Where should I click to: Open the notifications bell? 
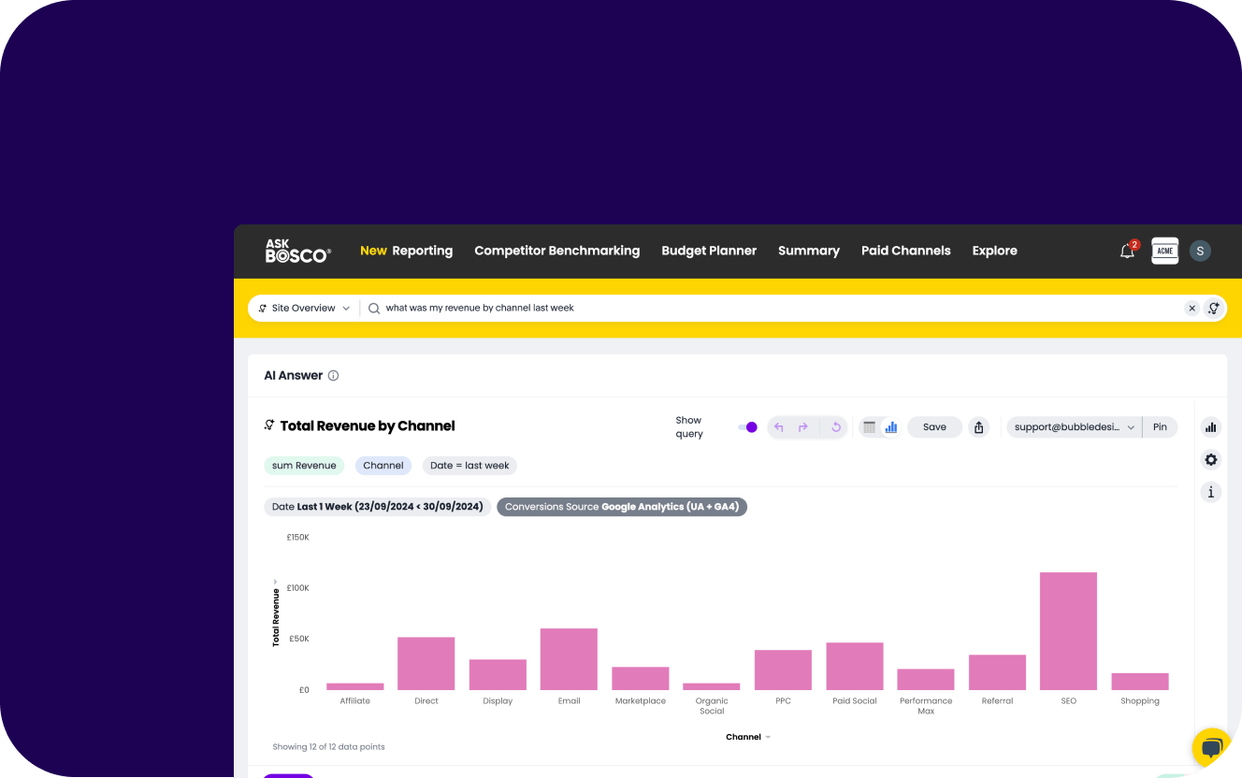1127,251
